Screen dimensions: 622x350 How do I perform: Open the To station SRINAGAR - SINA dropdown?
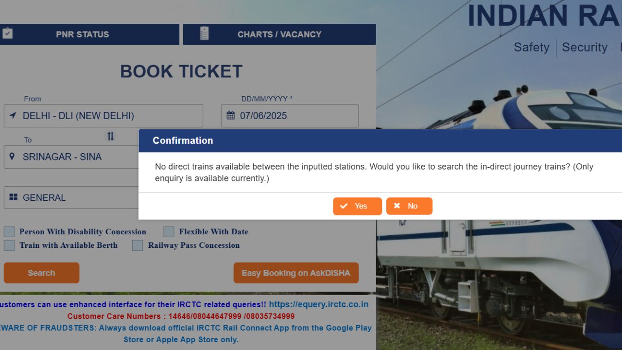(x=71, y=157)
